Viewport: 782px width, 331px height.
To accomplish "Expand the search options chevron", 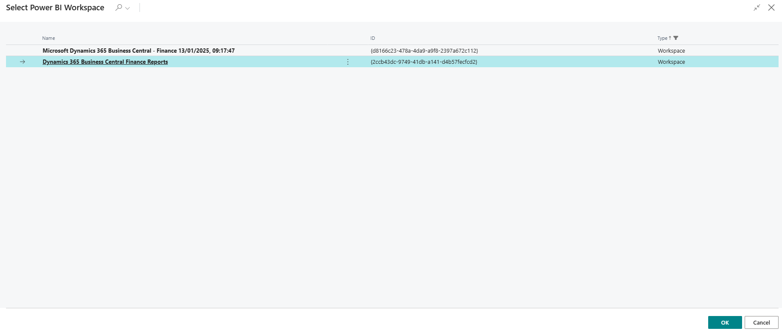I will pyautogui.click(x=127, y=8).
